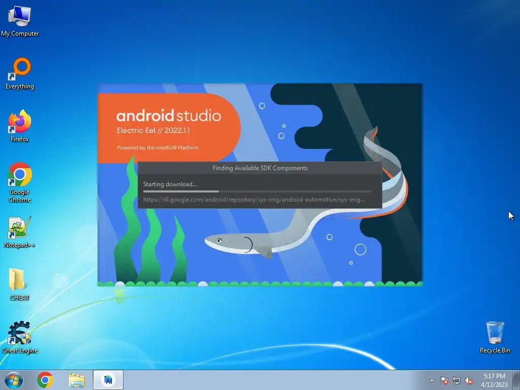Image resolution: width=520 pixels, height=390 pixels.
Task: Open My Computer desktop icon
Action: point(20,21)
